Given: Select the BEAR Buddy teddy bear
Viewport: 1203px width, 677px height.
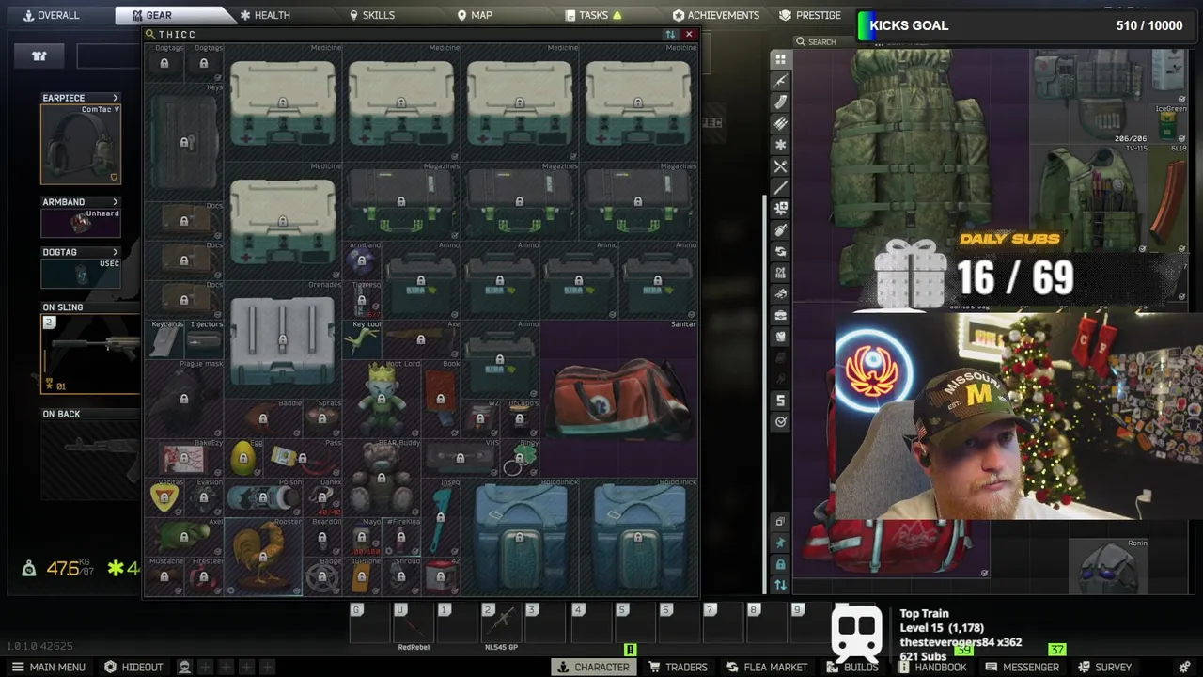Looking at the screenshot, I should (382, 478).
